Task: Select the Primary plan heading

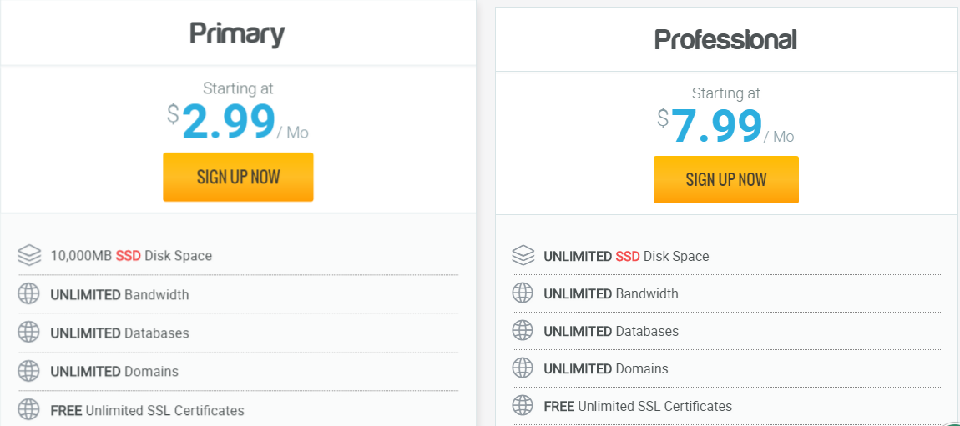Action: [x=237, y=33]
